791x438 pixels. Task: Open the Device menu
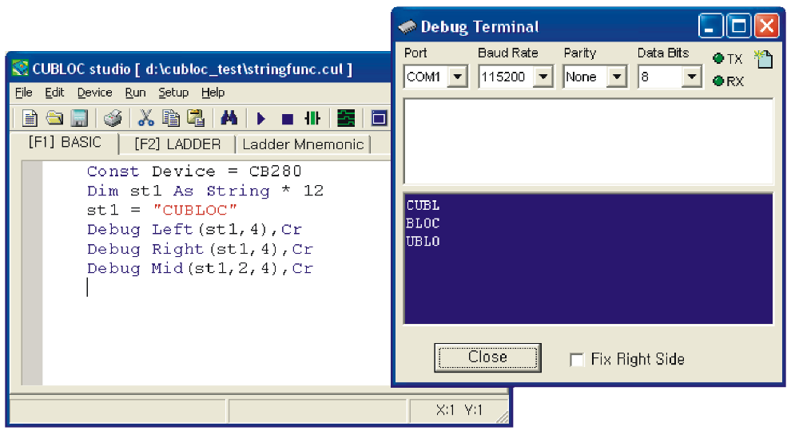(x=94, y=93)
